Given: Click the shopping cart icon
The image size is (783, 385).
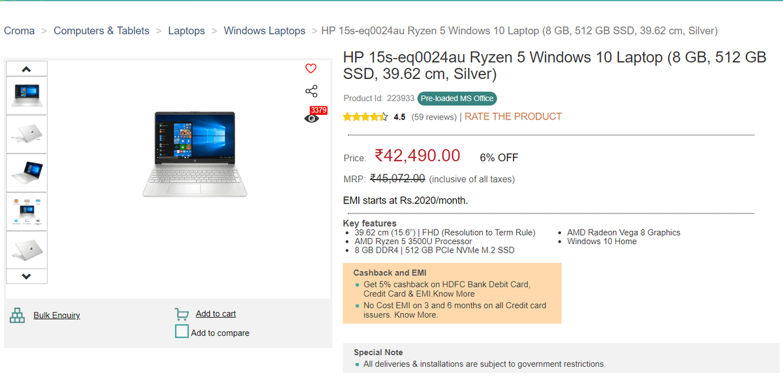Looking at the screenshot, I should [182, 314].
